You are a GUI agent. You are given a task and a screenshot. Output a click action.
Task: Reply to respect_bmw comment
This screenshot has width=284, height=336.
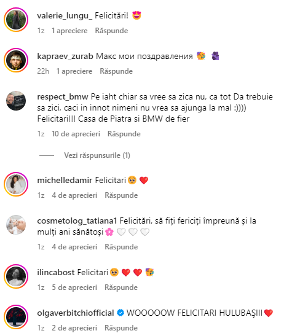(x=124, y=134)
